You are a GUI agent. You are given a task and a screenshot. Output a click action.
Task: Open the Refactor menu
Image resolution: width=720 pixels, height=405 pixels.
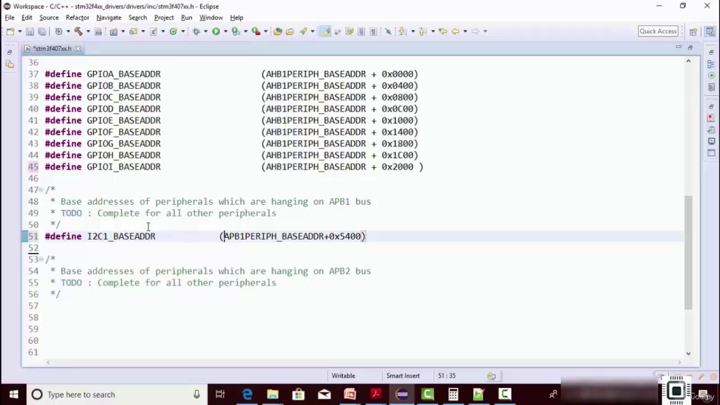(78, 17)
